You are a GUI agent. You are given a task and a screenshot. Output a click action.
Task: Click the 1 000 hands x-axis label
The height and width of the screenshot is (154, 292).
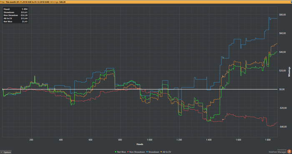149,140
